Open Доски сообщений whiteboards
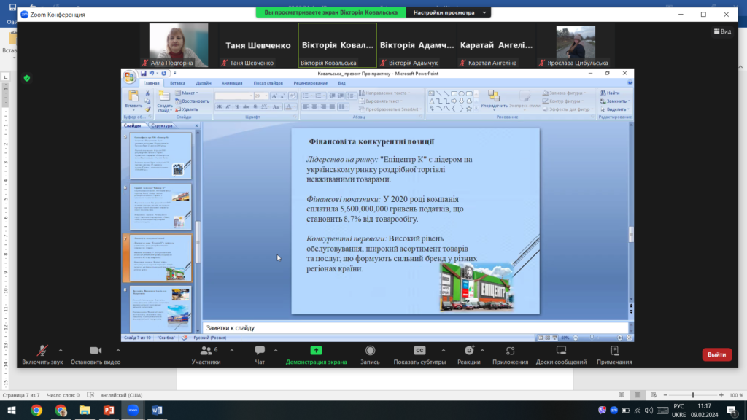The width and height of the screenshot is (747, 420). tap(561, 355)
